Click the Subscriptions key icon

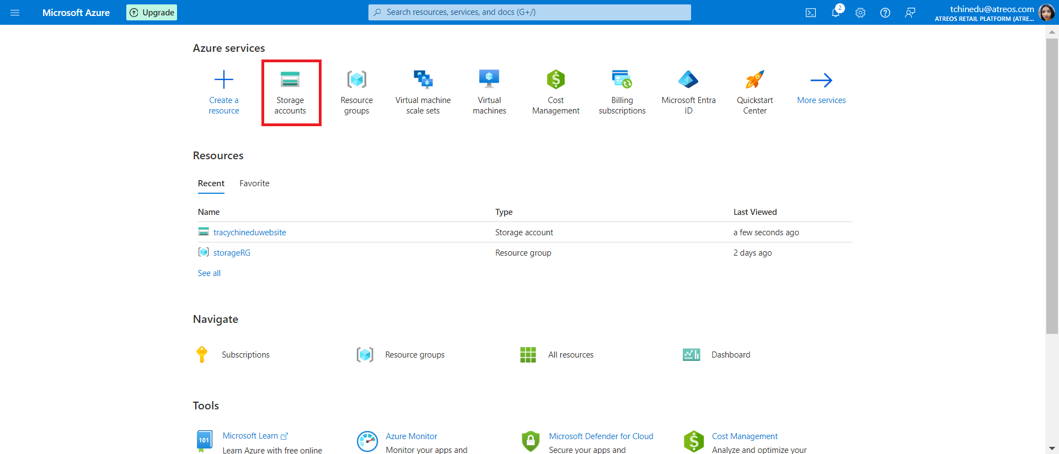tap(202, 354)
